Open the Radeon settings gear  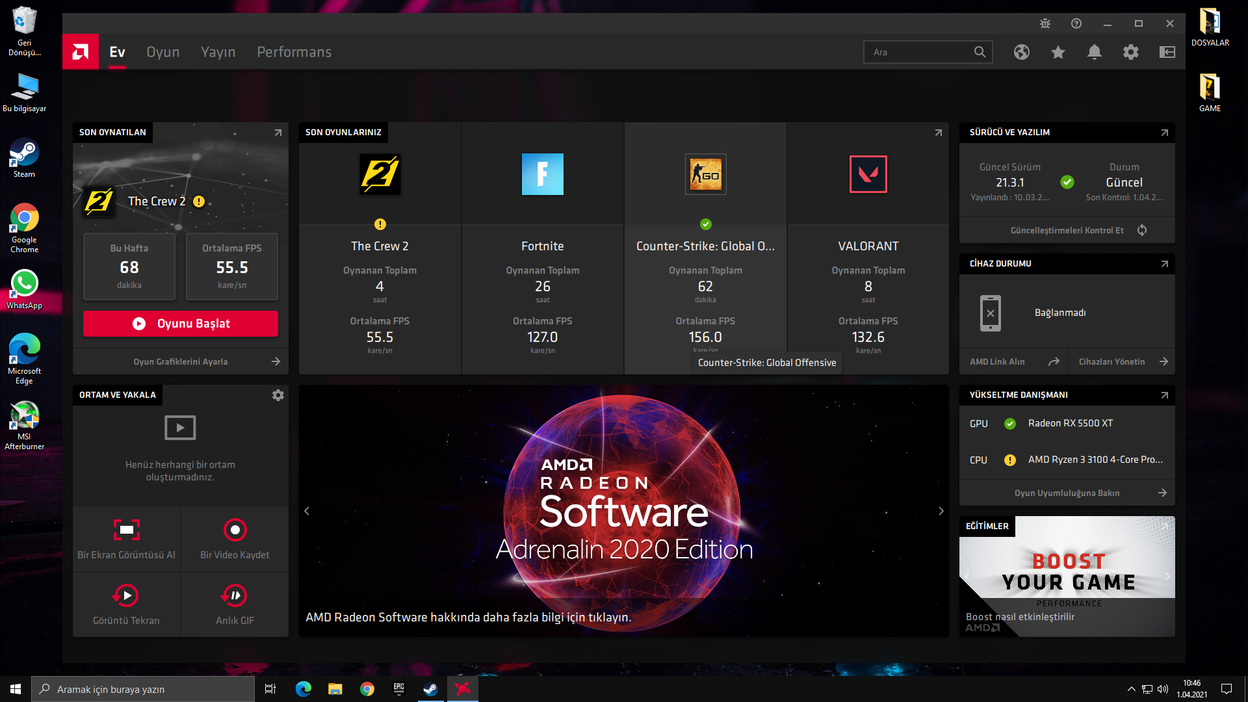[1131, 52]
